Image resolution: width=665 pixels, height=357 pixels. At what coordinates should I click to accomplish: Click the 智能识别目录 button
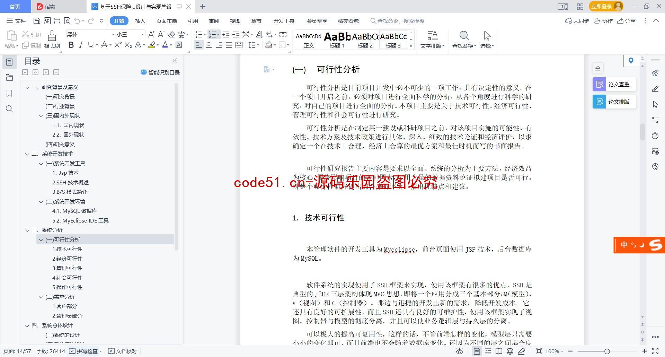pyautogui.click(x=160, y=72)
